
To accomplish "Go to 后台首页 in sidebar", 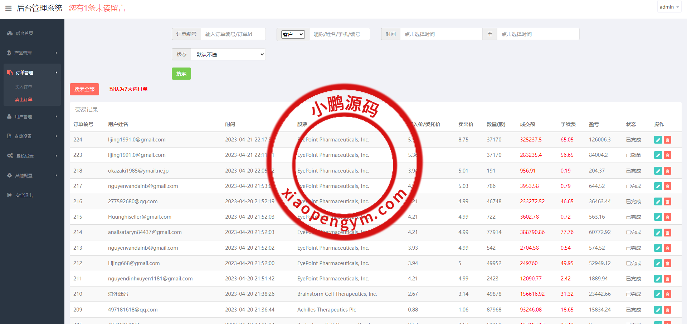I will coord(24,33).
